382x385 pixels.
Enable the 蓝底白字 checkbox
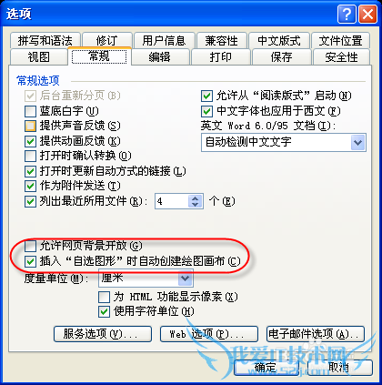click(30, 111)
